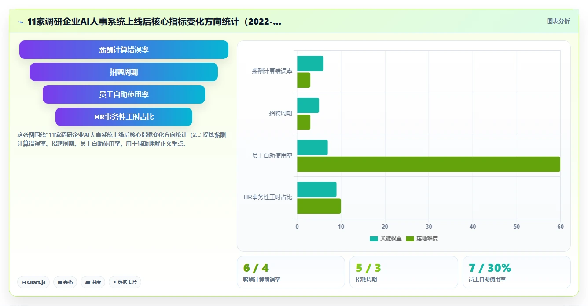Select the HR事务性工时占比 funnel bar
This screenshot has width=588, height=306.
tap(124, 117)
